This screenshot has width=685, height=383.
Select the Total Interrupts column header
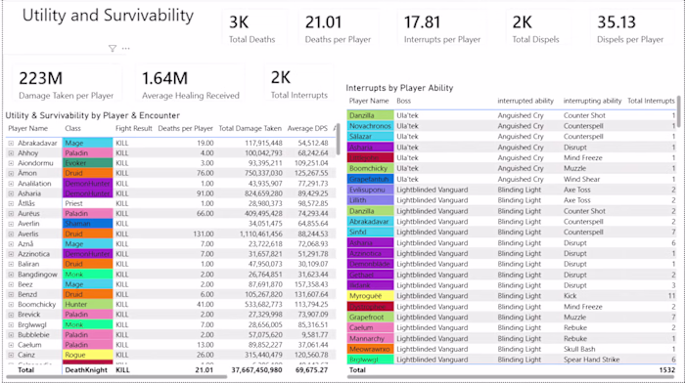[651, 101]
